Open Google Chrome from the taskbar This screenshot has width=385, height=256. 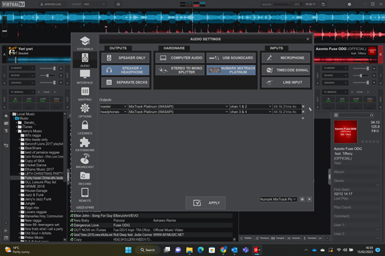tap(223, 250)
